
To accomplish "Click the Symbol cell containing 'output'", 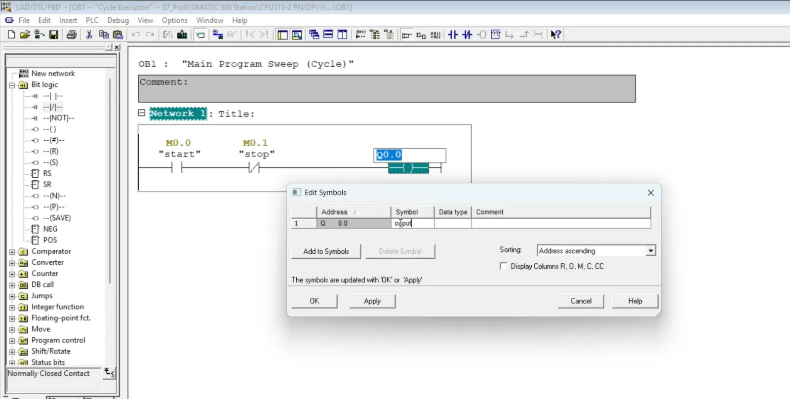I will tap(412, 223).
